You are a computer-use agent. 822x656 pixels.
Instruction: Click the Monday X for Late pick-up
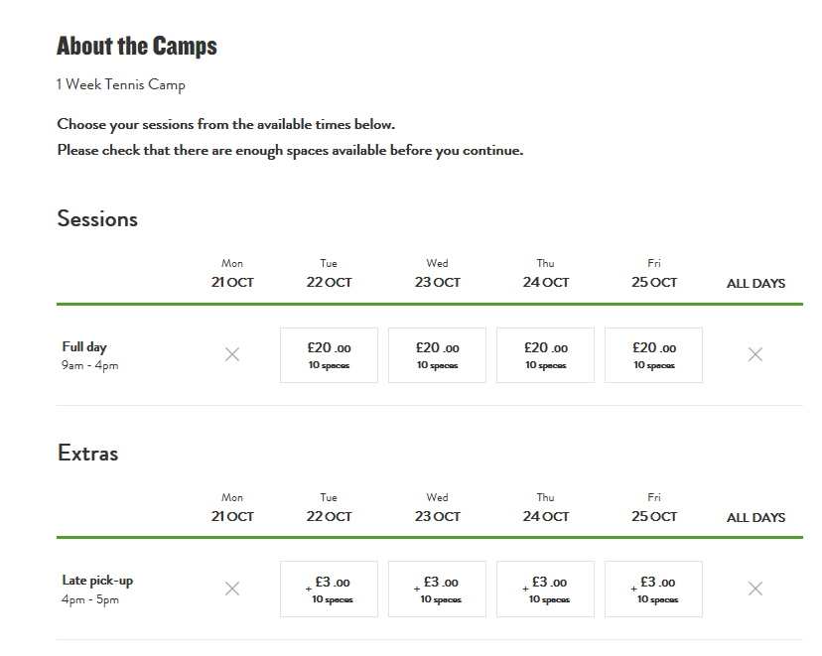point(232,589)
